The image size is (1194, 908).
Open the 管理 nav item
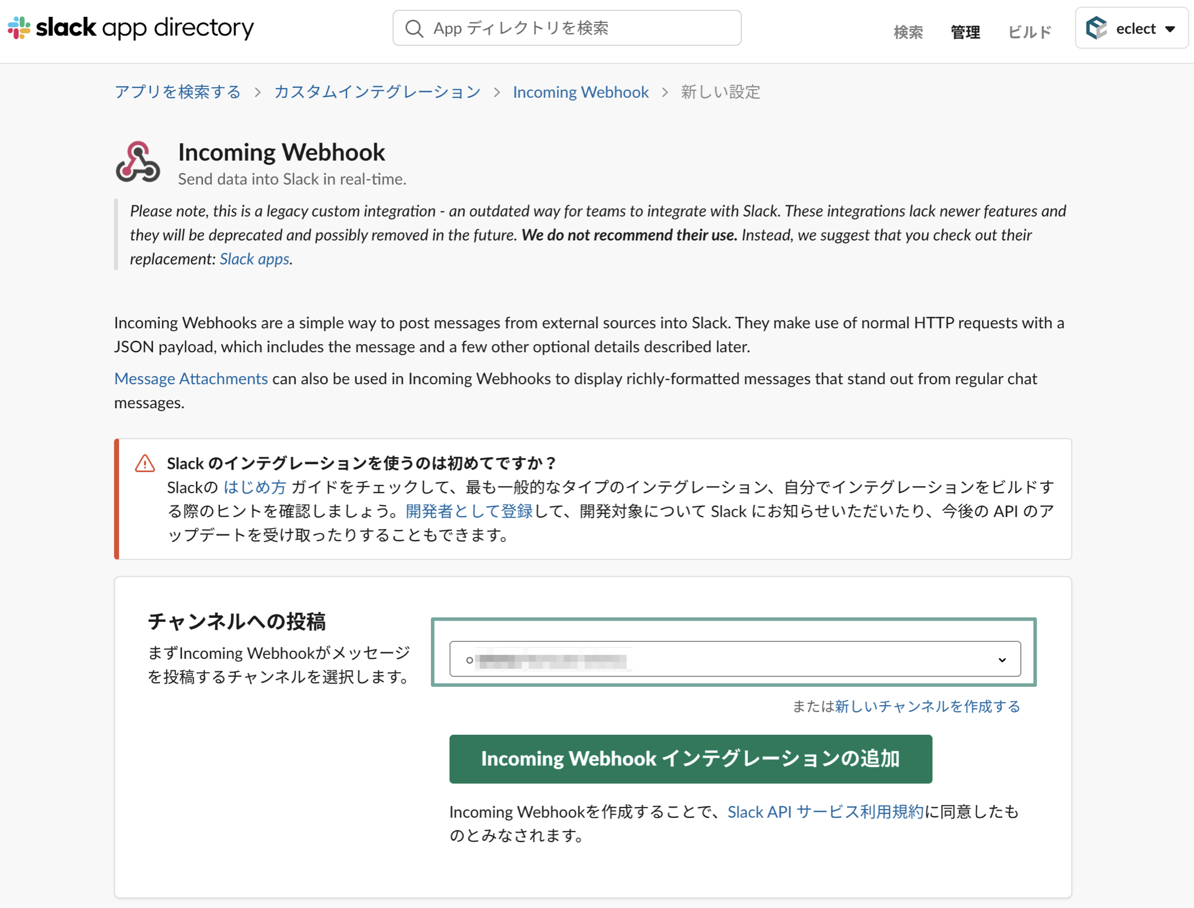pos(965,32)
